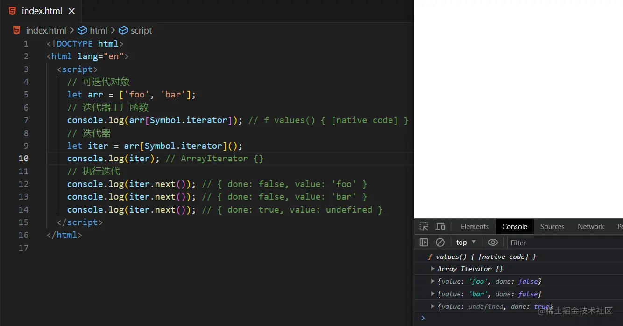Click the script breadcrumb segment

[141, 30]
